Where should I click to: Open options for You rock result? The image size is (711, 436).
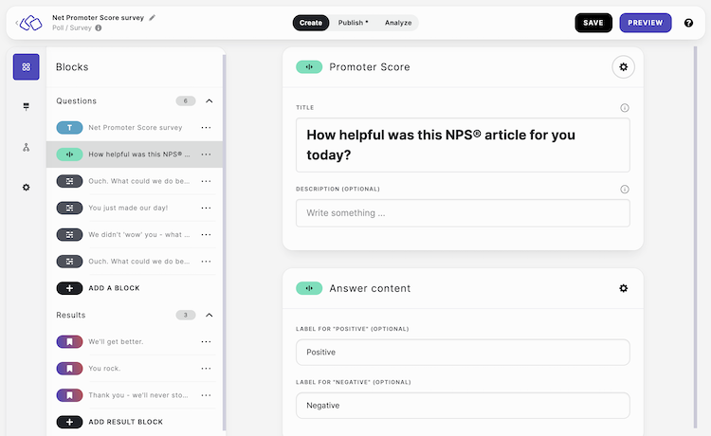(207, 369)
